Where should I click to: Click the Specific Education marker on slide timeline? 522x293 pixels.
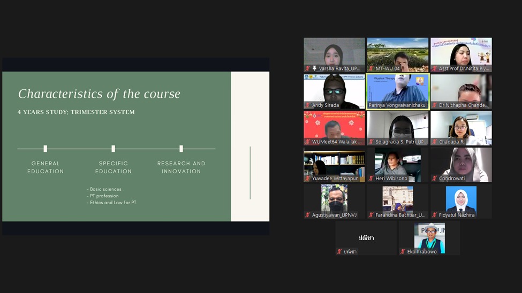click(114, 149)
